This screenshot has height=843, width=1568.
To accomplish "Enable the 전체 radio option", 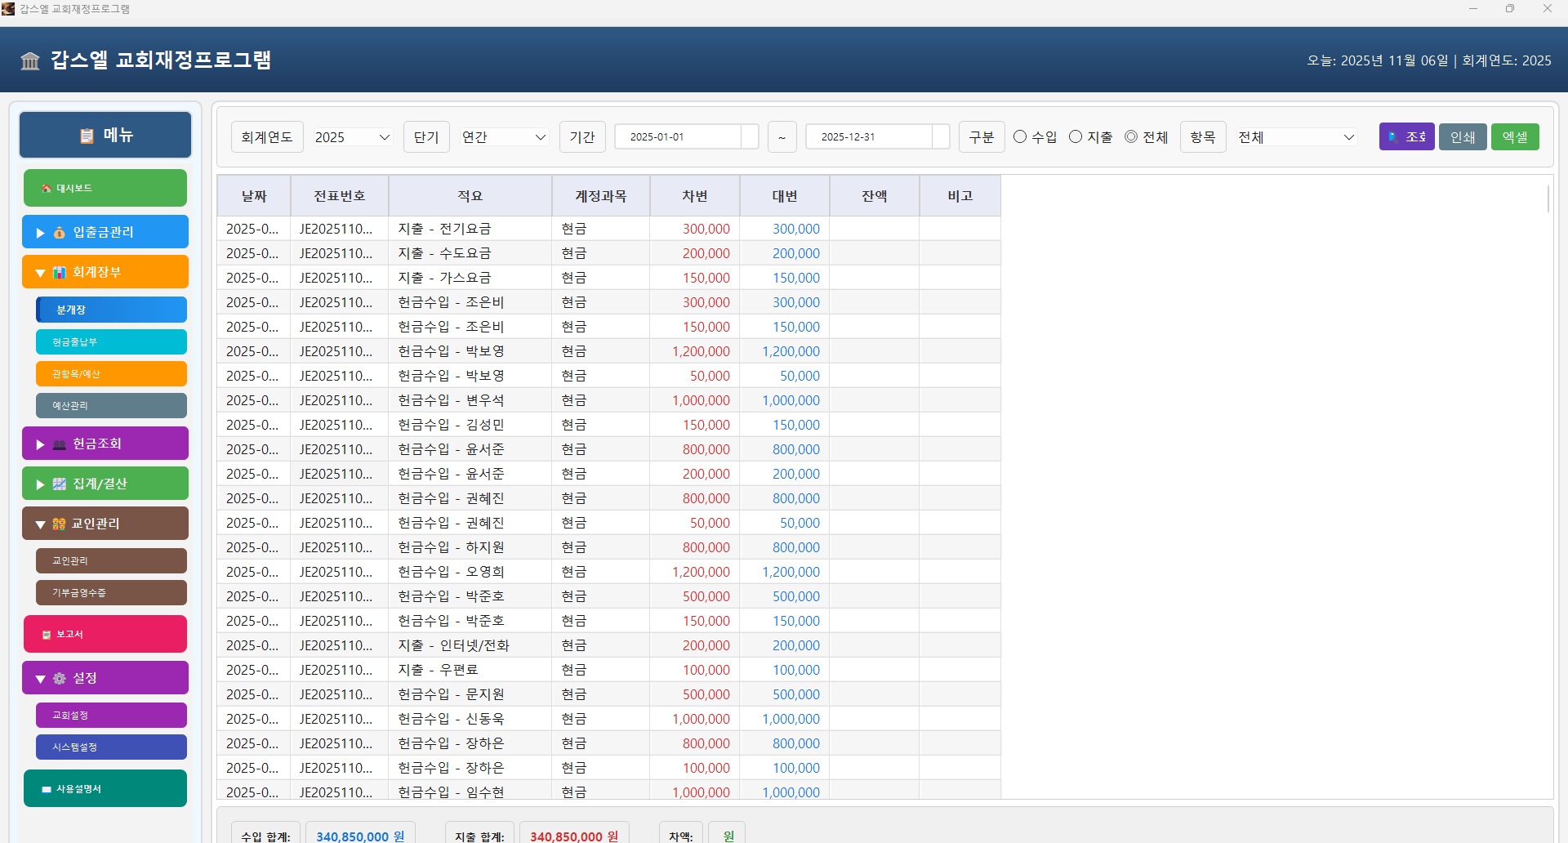I will 1130,136.
